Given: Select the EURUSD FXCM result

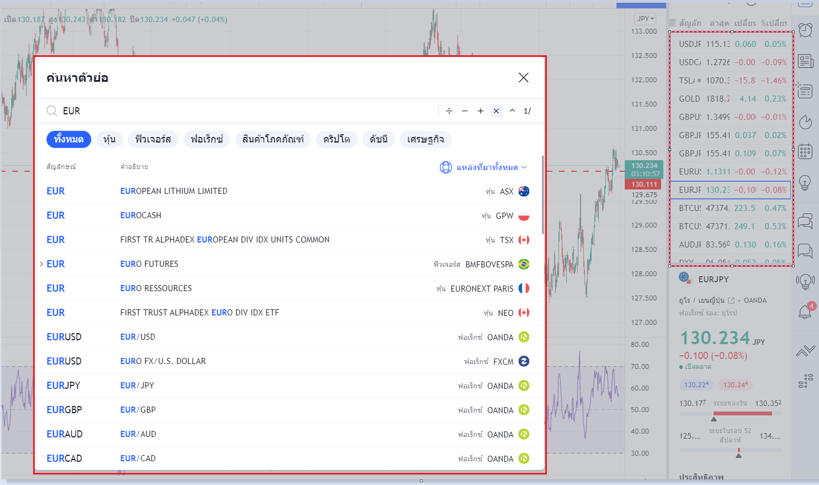Looking at the screenshot, I should (288, 361).
